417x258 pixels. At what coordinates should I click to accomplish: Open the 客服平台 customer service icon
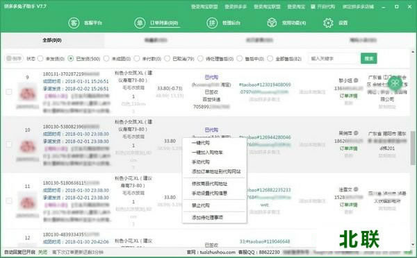coord(74,23)
